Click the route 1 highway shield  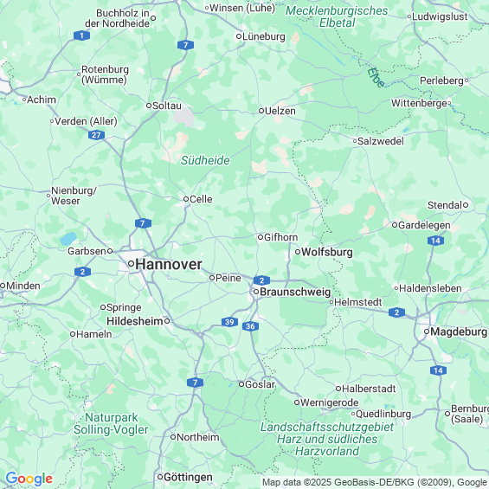[81, 35]
